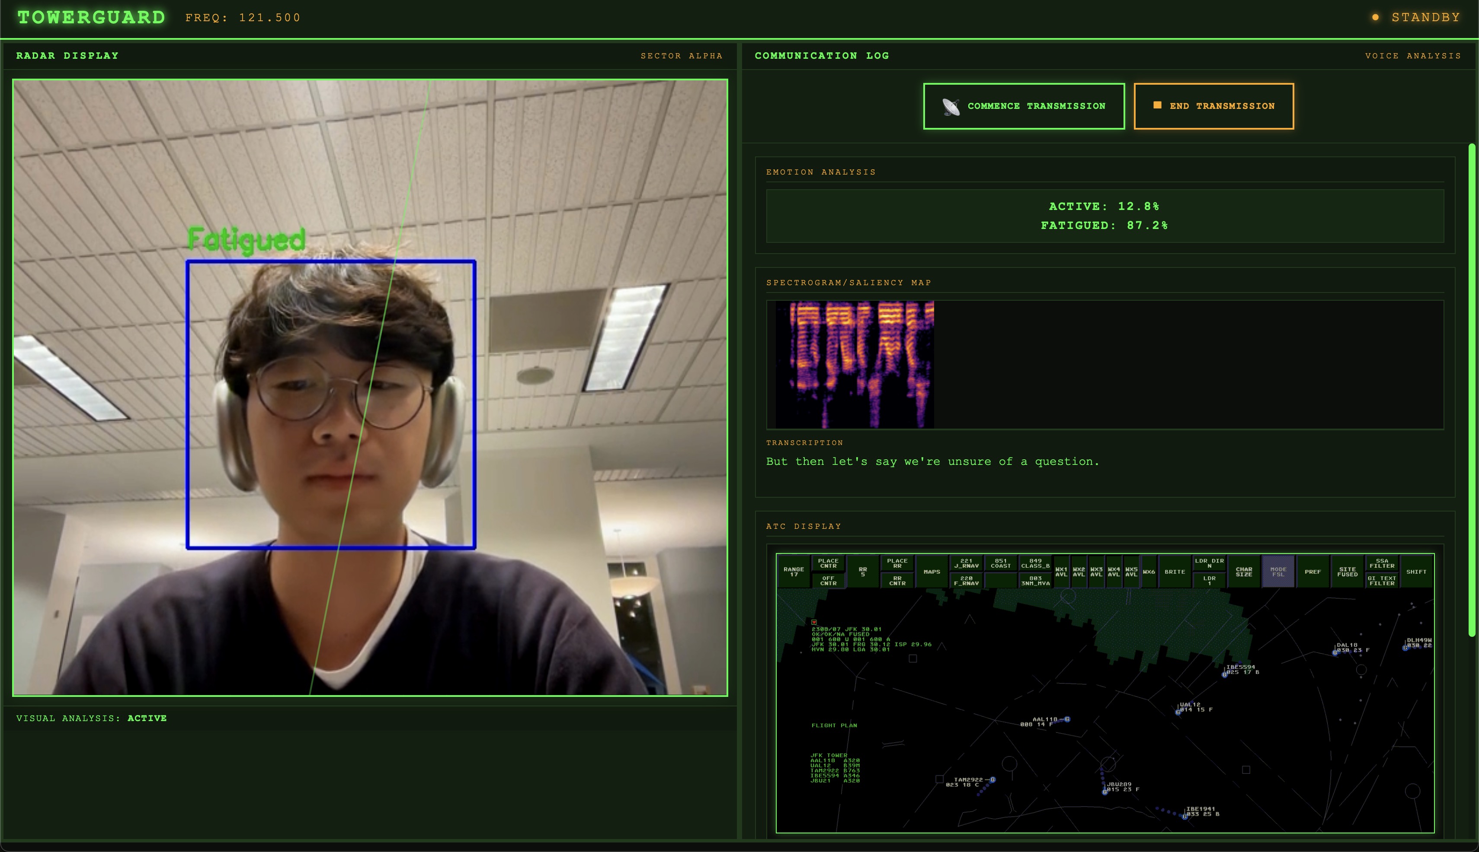Select the UAL12 aircraft target

(x=1177, y=712)
